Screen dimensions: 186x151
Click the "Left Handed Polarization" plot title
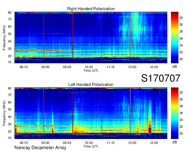pyautogui.click(x=91, y=85)
